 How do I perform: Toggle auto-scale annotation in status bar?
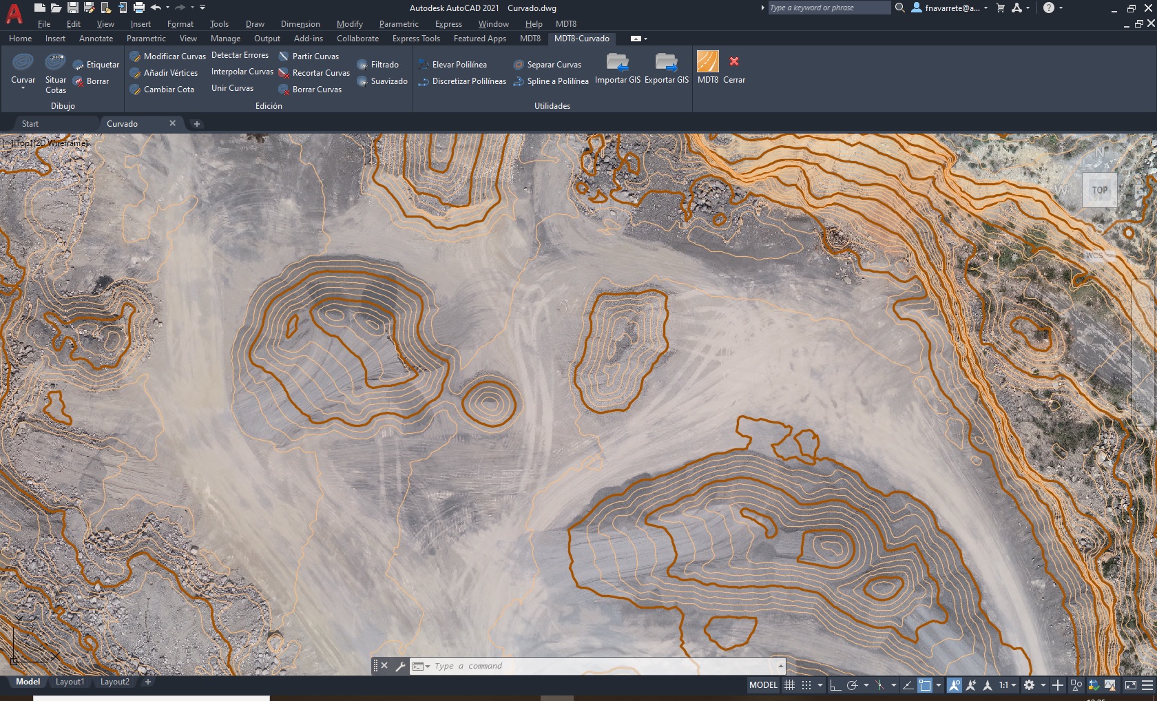pyautogui.click(x=971, y=685)
